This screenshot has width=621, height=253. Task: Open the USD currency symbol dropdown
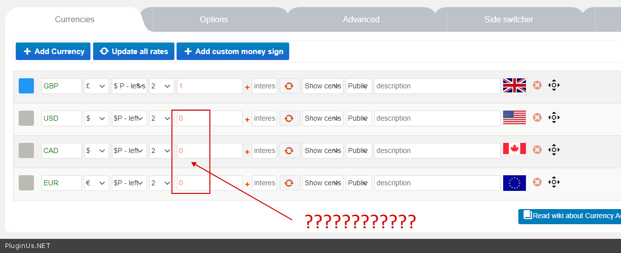click(97, 118)
